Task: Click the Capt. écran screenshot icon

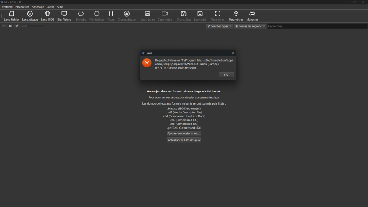Action: click(x=147, y=16)
